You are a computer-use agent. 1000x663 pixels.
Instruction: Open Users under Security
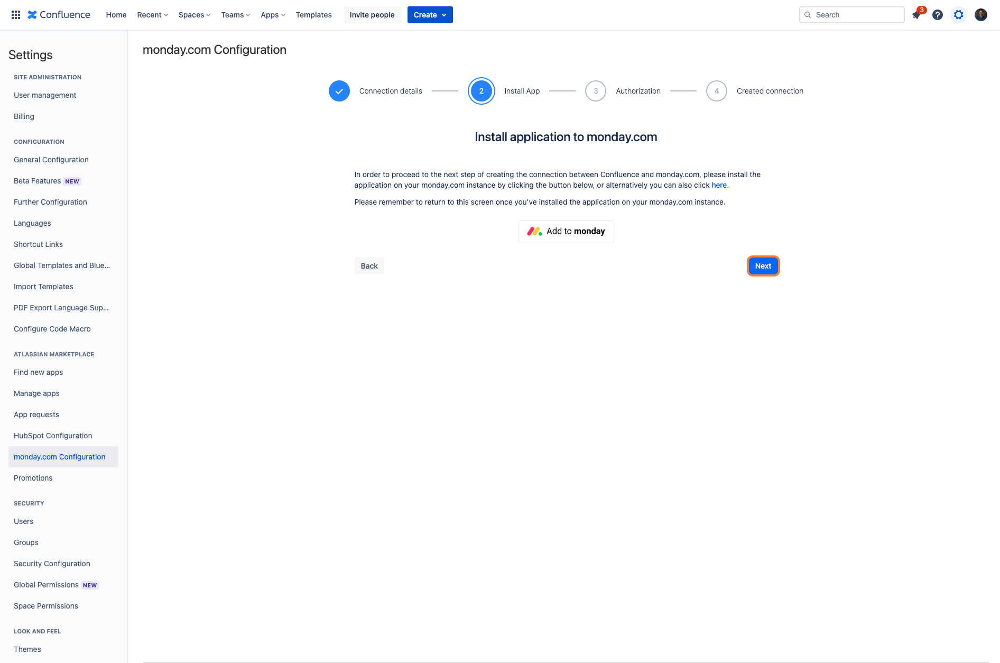(63, 521)
